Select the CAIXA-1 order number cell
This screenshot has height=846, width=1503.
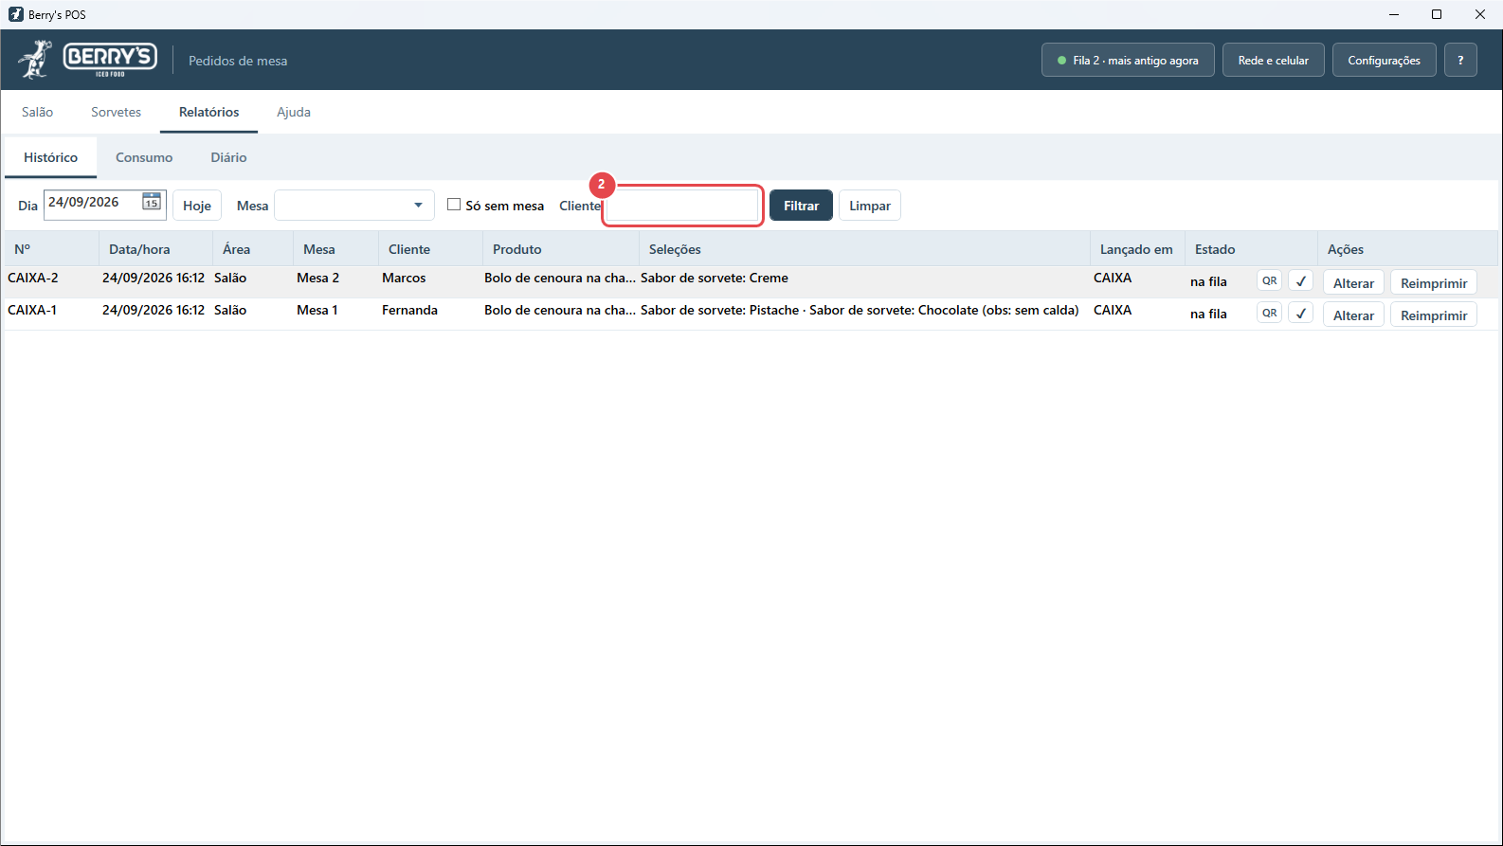[x=32, y=310]
